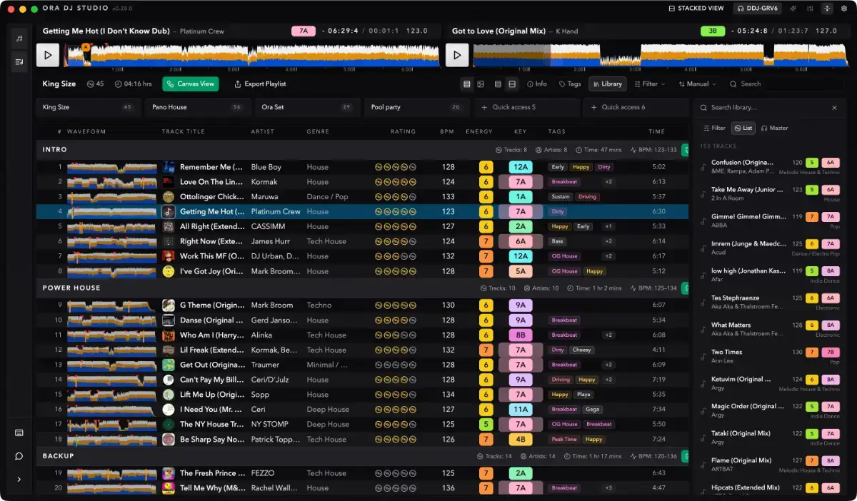This screenshot has height=501, width=857.
Task: Click The Fresh Prince artwork thumbnail
Action: coord(169,472)
